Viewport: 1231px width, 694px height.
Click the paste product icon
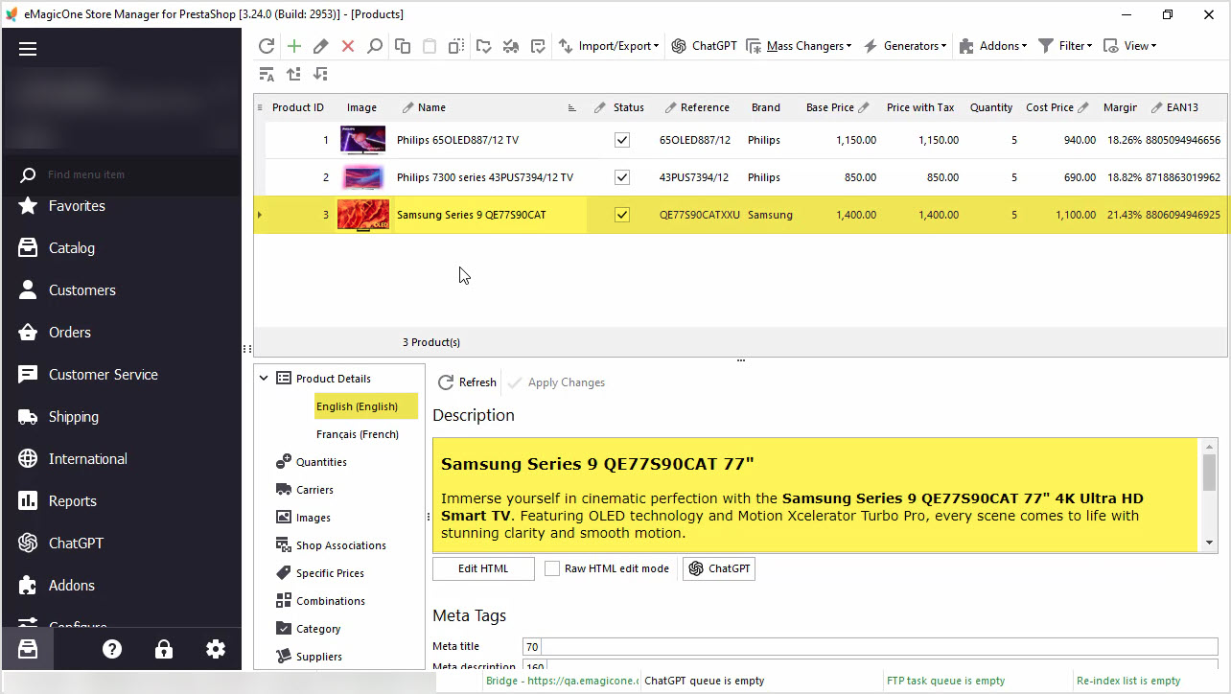[x=430, y=46]
